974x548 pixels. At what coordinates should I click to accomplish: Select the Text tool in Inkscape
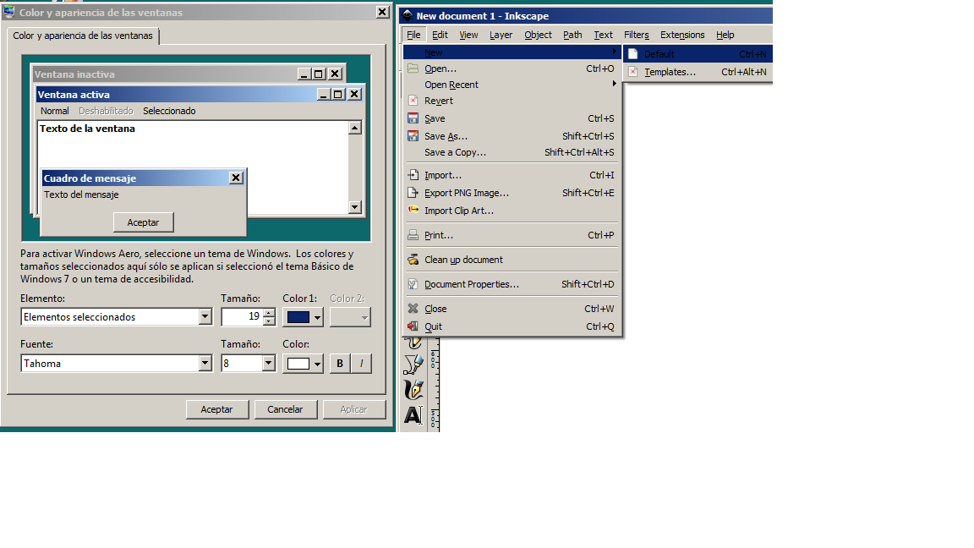click(x=414, y=415)
